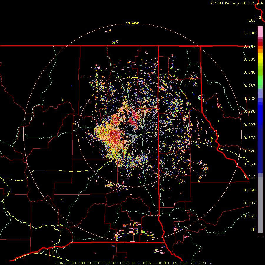
Task: Select the 0.840 legend value
Action: pyautogui.click(x=249, y=72)
